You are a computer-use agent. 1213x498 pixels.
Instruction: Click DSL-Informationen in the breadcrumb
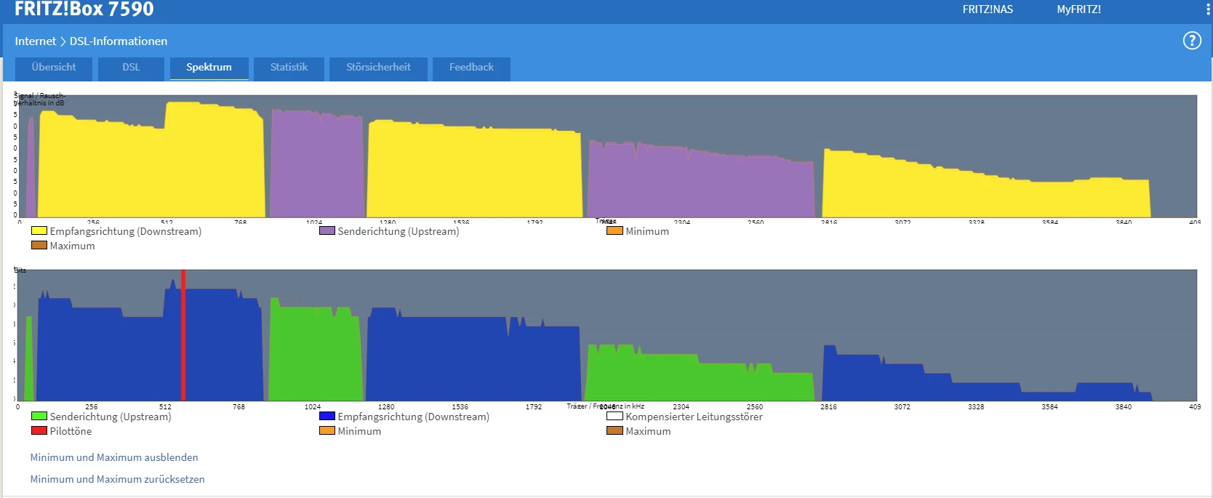coord(119,41)
